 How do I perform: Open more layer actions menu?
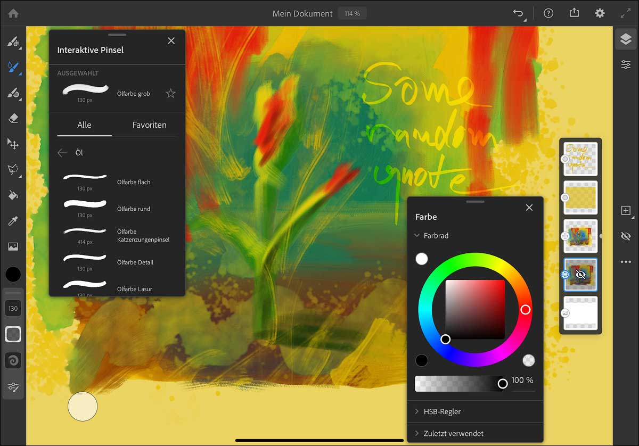626,262
